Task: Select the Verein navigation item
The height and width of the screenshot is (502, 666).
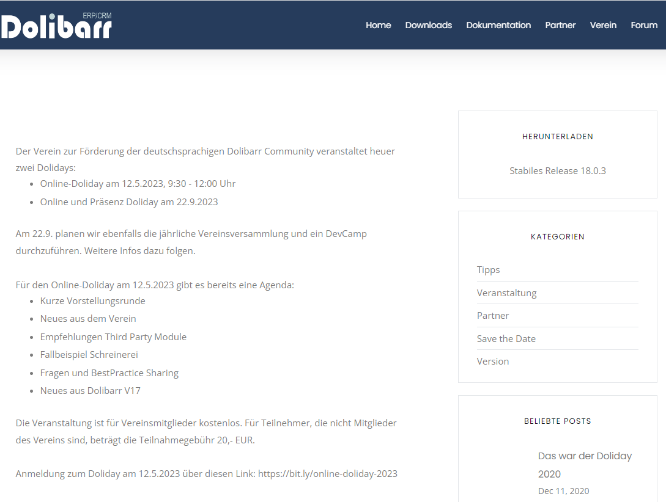Action: click(x=603, y=25)
